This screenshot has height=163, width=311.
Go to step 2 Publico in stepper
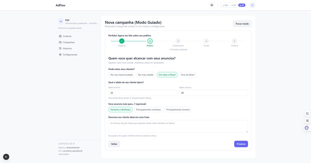point(150,41)
